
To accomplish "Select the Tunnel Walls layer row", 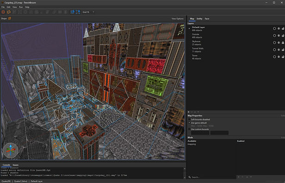I will [x=236, y=50].
